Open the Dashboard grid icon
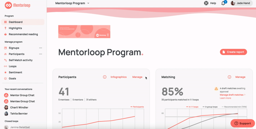This screenshot has width=256, height=129. coord(5,22)
